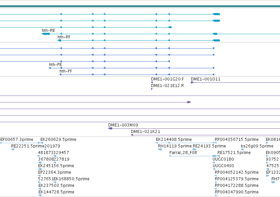
Task: Click the dark teal bar at the top
Action: [140, 7]
